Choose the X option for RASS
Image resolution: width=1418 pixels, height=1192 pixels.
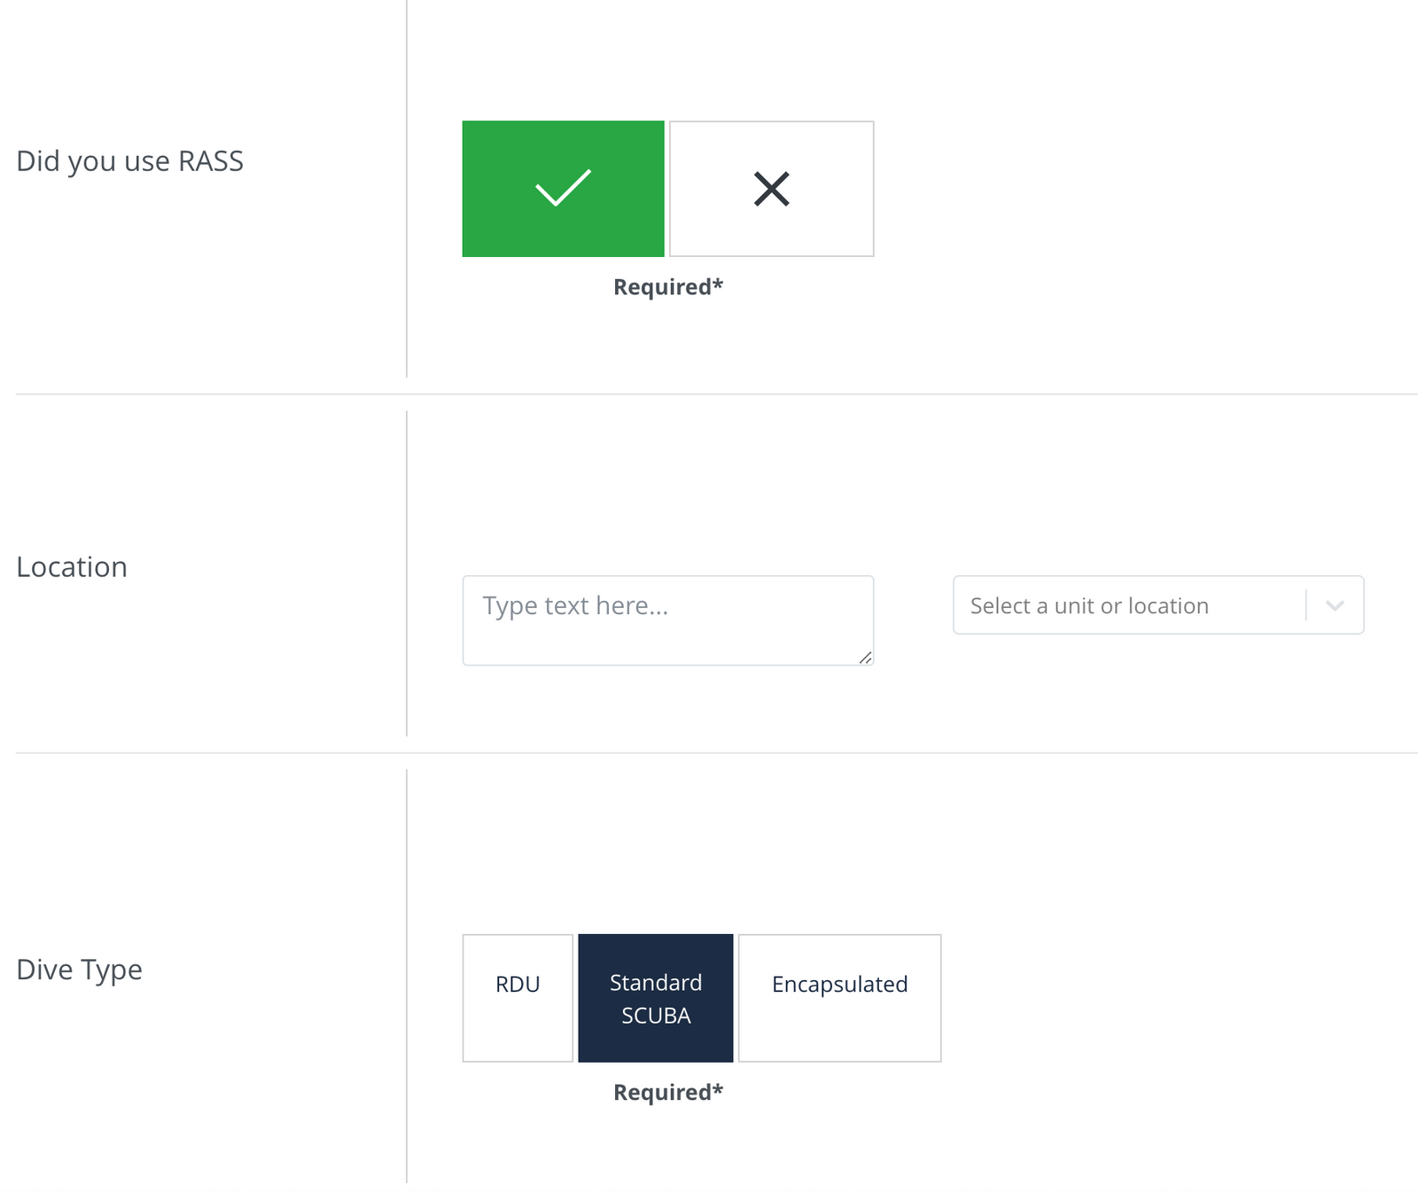[771, 189]
